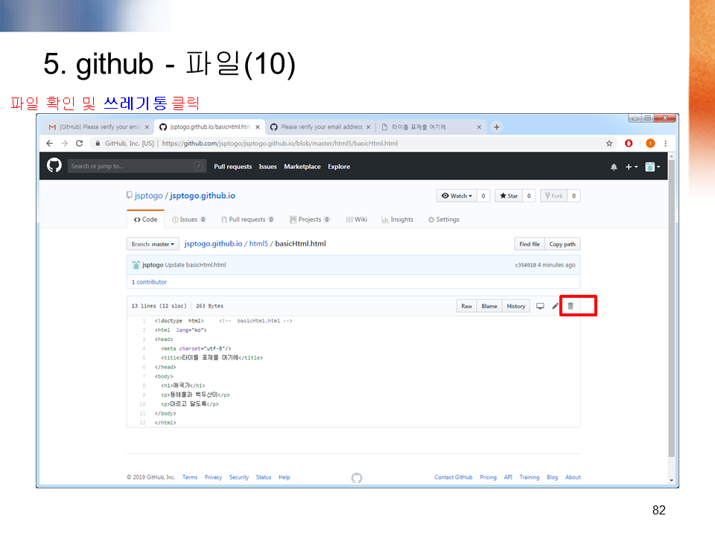Open the notifications bell icon
This screenshot has height=536, width=715.
(x=614, y=167)
